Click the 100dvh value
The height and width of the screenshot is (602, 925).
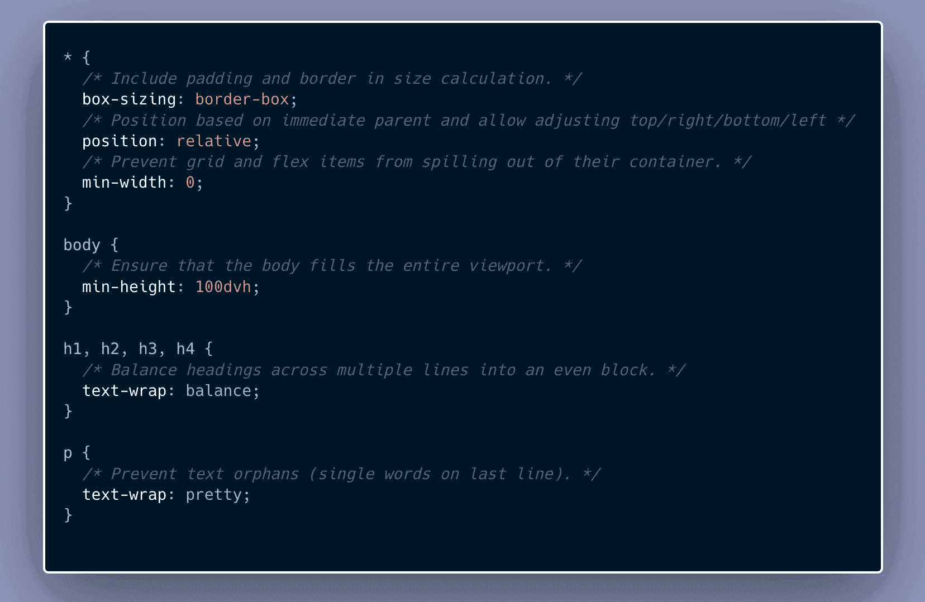pos(223,287)
